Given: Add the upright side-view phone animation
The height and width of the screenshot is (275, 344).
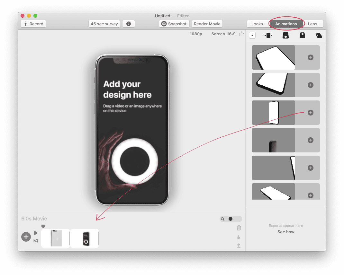Looking at the screenshot, I should click(311, 113).
